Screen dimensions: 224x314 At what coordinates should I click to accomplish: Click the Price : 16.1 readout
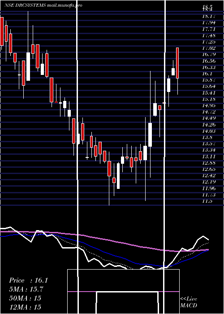coord(28,280)
